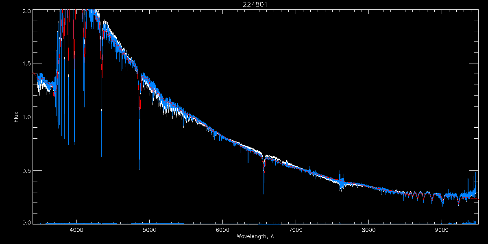Click the absorption line dip near 4860 Å

tap(139, 122)
